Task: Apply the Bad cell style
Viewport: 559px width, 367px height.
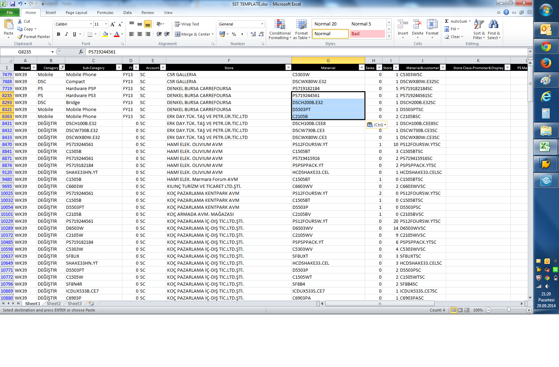Action: pyautogui.click(x=368, y=34)
